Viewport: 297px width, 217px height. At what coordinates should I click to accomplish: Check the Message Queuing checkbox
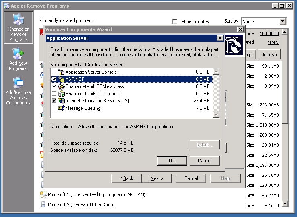coord(54,108)
